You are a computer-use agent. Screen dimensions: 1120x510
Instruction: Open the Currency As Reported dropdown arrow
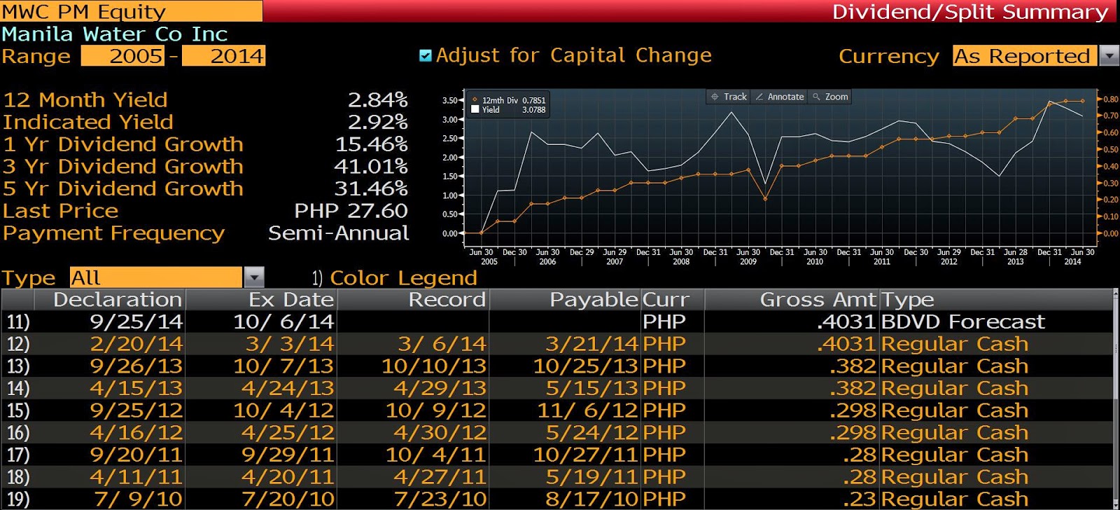click(1109, 55)
